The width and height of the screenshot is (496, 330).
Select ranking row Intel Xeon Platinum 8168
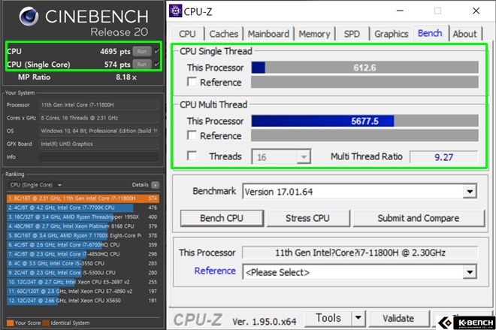point(83,226)
